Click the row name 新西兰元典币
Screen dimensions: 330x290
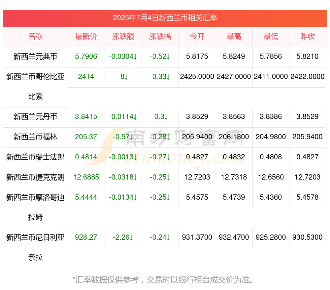coord(35,56)
